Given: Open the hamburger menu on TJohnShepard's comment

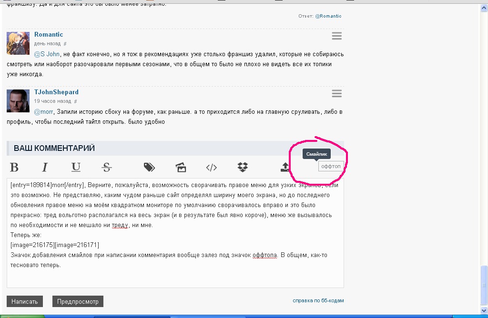Looking at the screenshot, I should (x=337, y=93).
